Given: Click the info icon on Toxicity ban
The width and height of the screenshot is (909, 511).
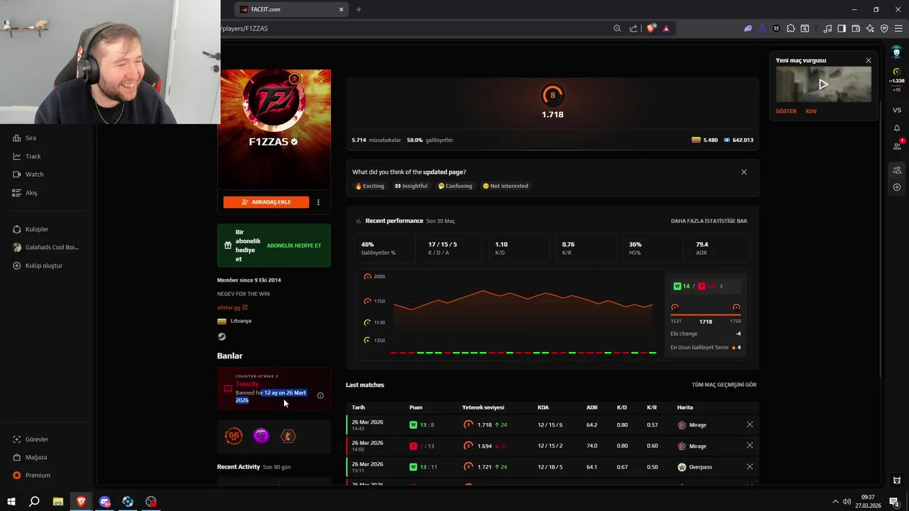Looking at the screenshot, I should click(320, 395).
